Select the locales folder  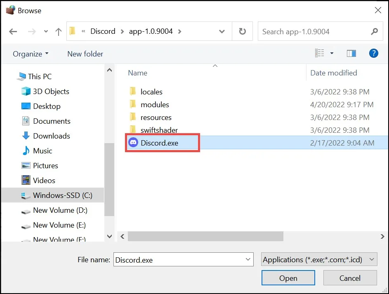click(x=151, y=92)
